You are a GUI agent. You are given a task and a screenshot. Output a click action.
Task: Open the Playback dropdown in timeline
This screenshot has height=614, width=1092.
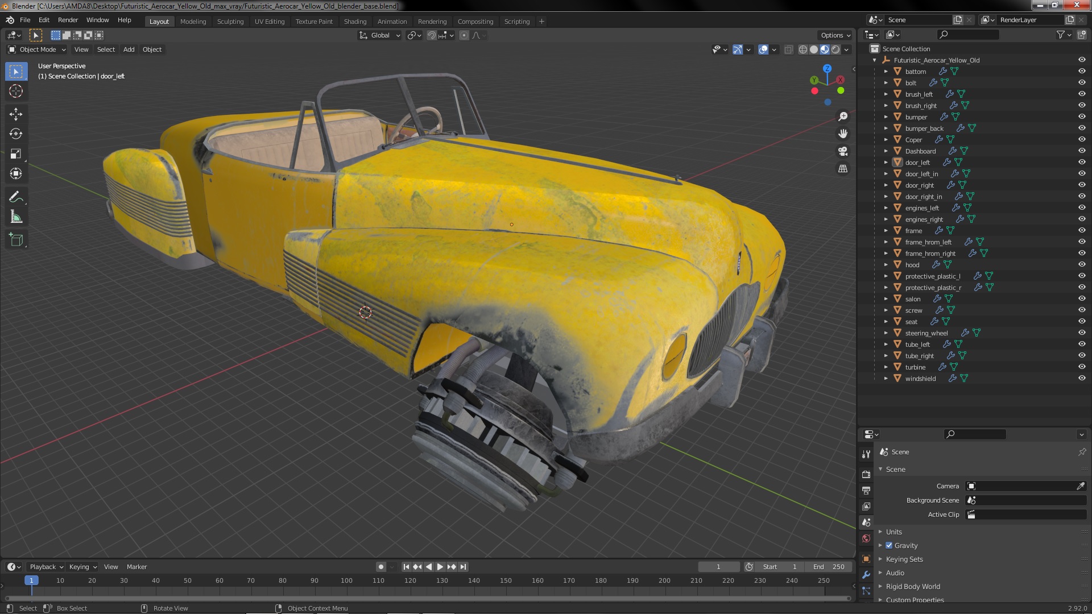click(x=46, y=567)
